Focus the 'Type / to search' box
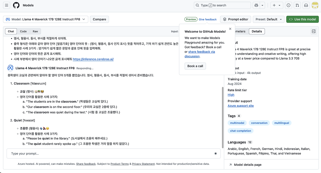This screenshot has height=173, width=321. (x=222, y=5)
